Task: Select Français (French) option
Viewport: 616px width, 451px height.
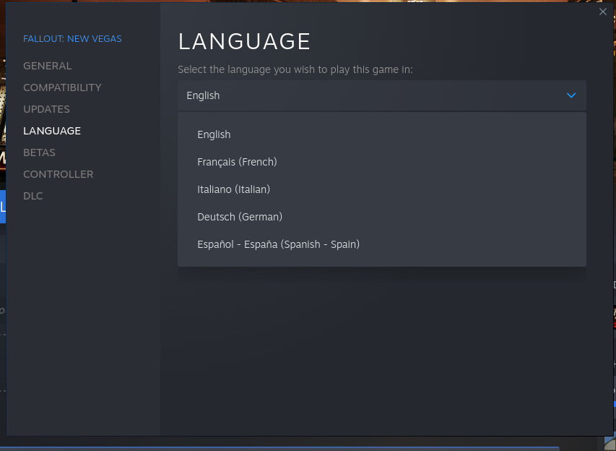Action: [382, 162]
